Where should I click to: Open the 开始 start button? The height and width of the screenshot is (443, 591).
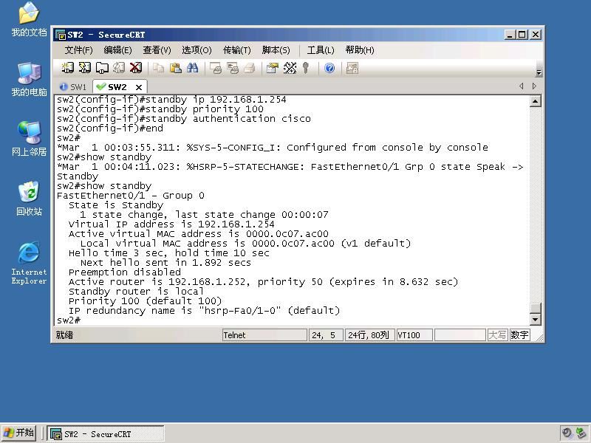[18, 433]
